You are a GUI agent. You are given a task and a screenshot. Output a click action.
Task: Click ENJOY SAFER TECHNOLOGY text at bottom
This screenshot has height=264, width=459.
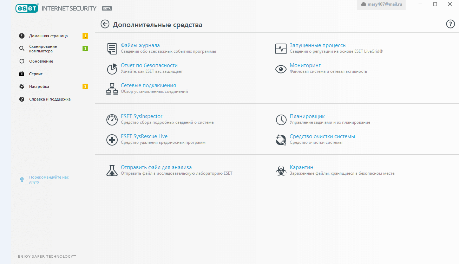point(47,257)
